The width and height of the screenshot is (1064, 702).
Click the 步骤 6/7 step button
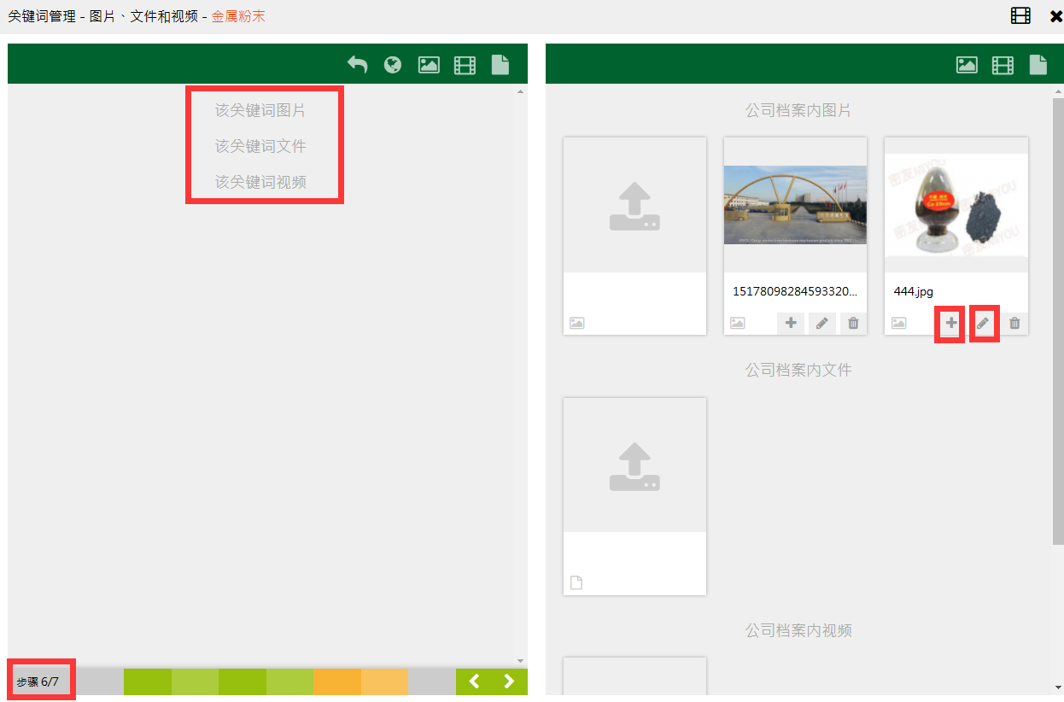pyautogui.click(x=38, y=682)
